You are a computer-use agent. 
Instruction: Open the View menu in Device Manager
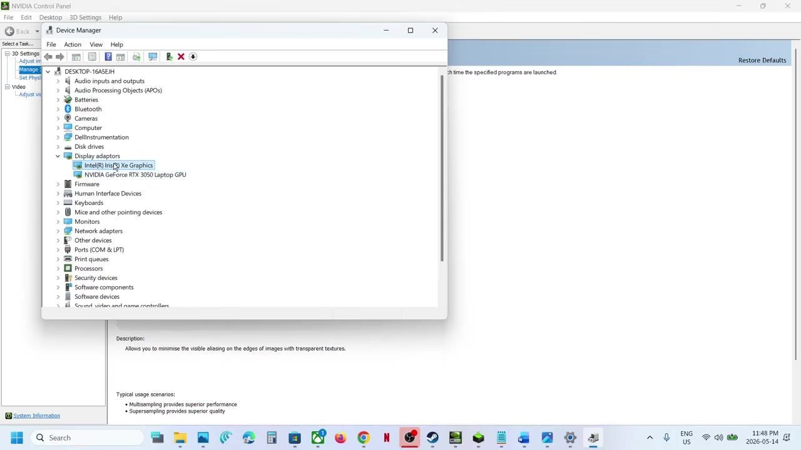point(96,44)
